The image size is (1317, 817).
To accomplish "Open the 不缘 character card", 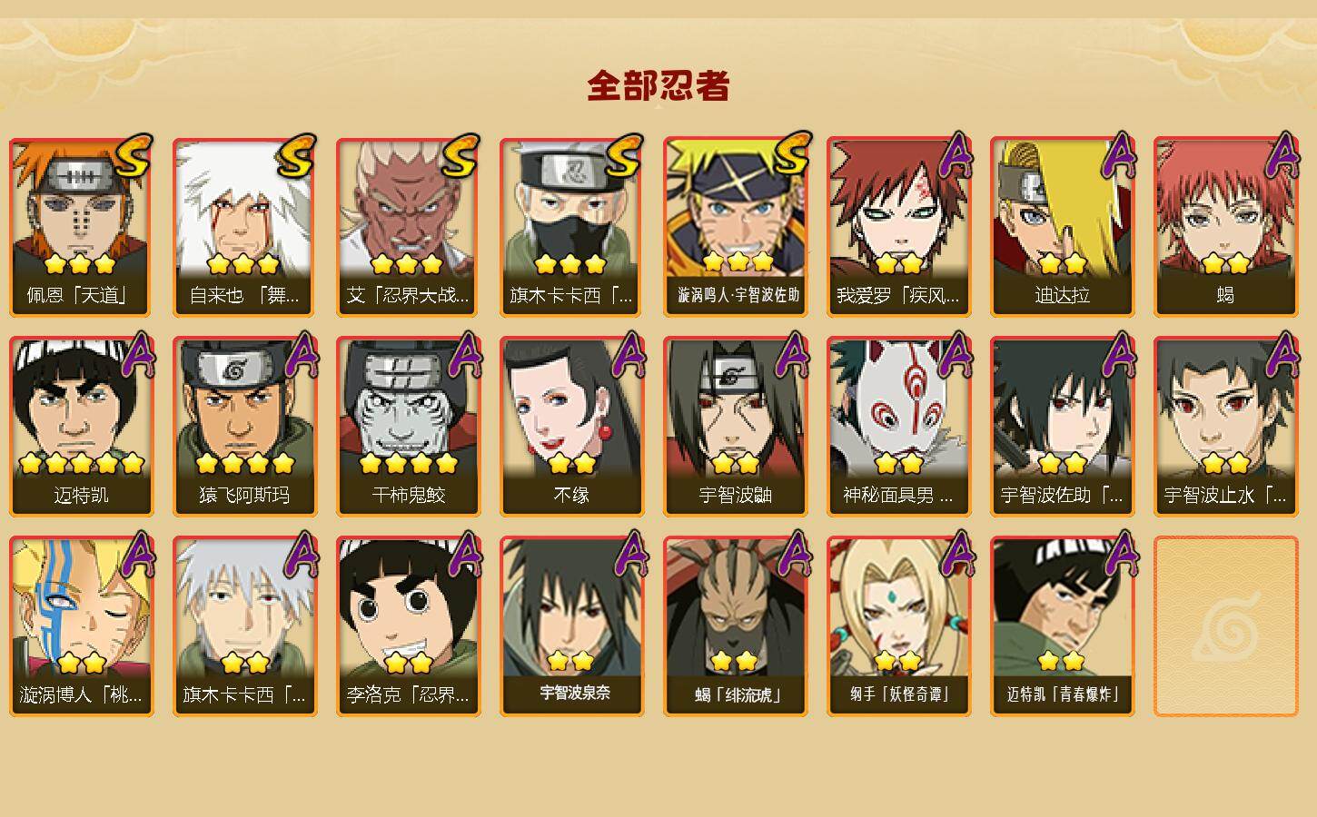I will (571, 427).
